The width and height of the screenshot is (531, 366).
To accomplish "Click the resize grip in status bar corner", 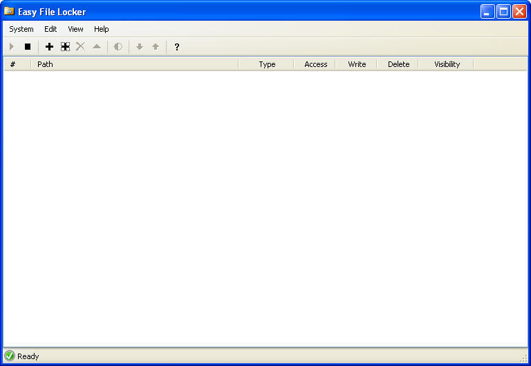I will coord(524,359).
